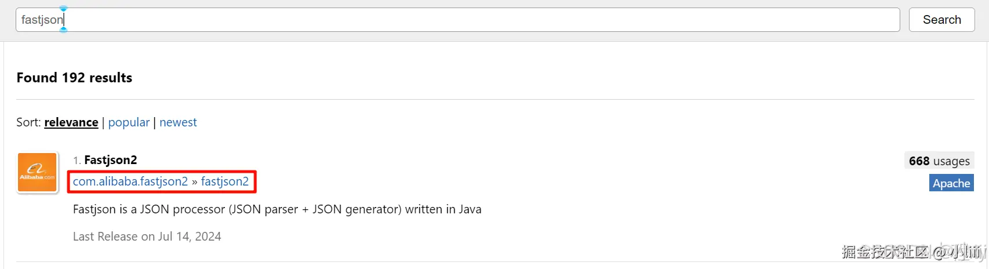Image resolution: width=989 pixels, height=269 pixels.
Task: Click the result number 1. label
Action: 77,161
